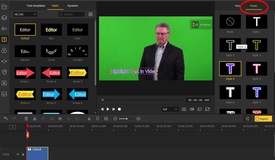Stop the preview playback
275x160 pixels.
(119, 109)
